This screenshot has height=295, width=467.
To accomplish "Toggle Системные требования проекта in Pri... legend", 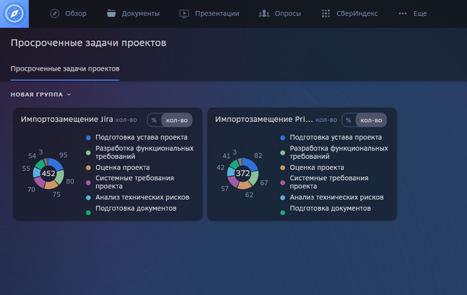I will tap(329, 182).
